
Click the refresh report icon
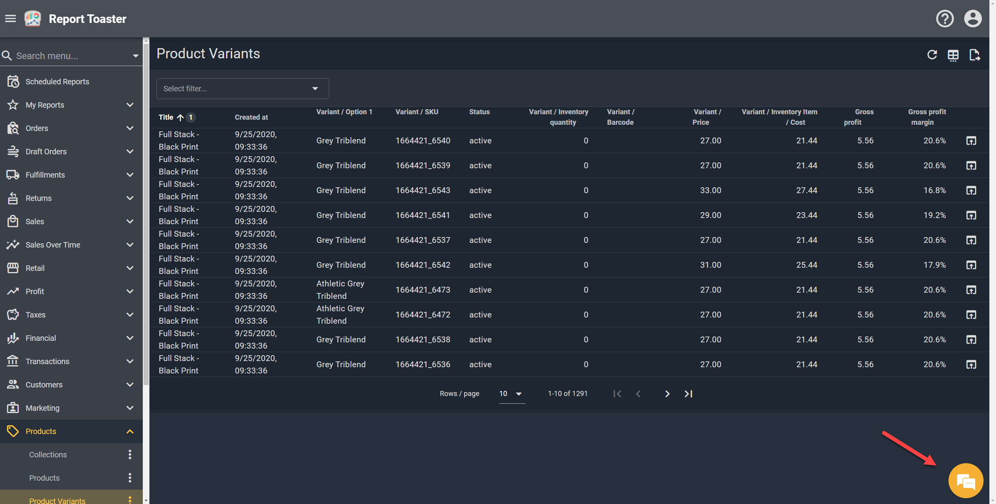pos(932,55)
